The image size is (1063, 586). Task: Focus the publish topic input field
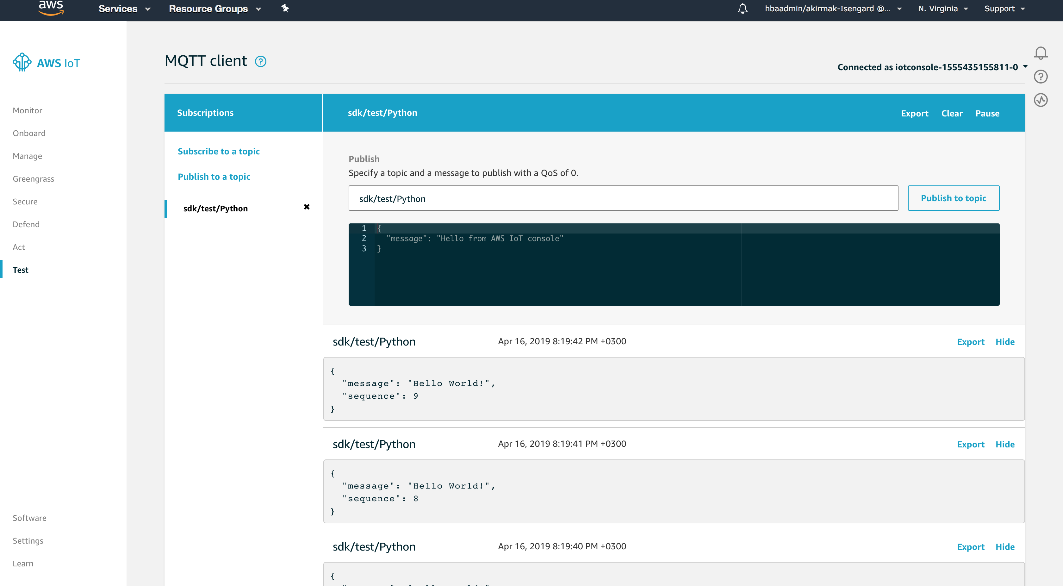[623, 198]
